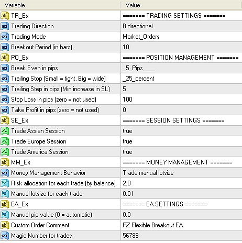Toggle Trade Europe Session value
This screenshot has width=242, height=243.
[181, 141]
